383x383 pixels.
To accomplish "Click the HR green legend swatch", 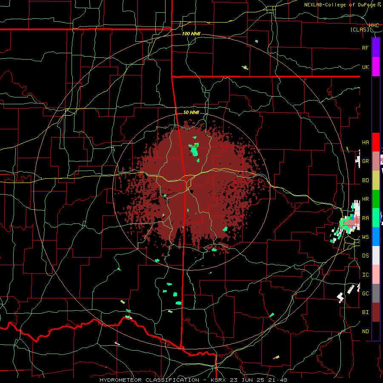I will (x=376, y=199).
